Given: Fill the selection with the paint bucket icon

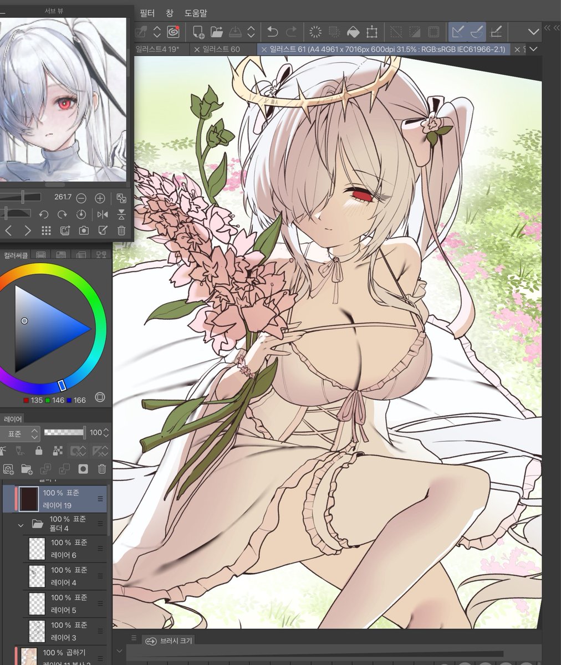Looking at the screenshot, I should [353, 32].
